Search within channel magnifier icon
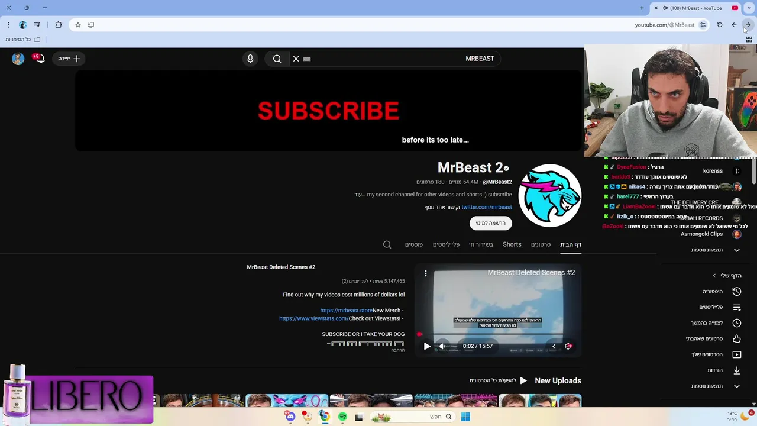The image size is (757, 426). (387, 244)
